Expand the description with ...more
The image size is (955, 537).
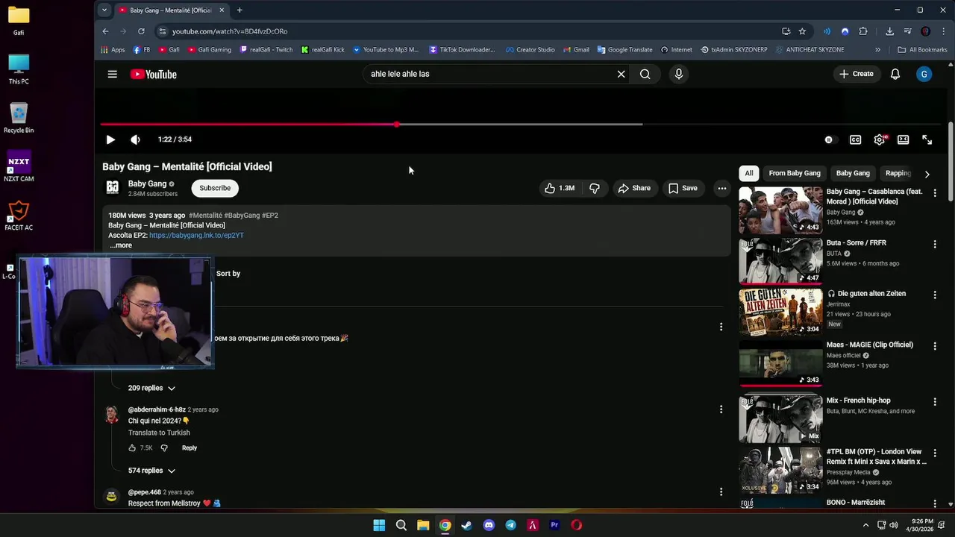pos(121,245)
